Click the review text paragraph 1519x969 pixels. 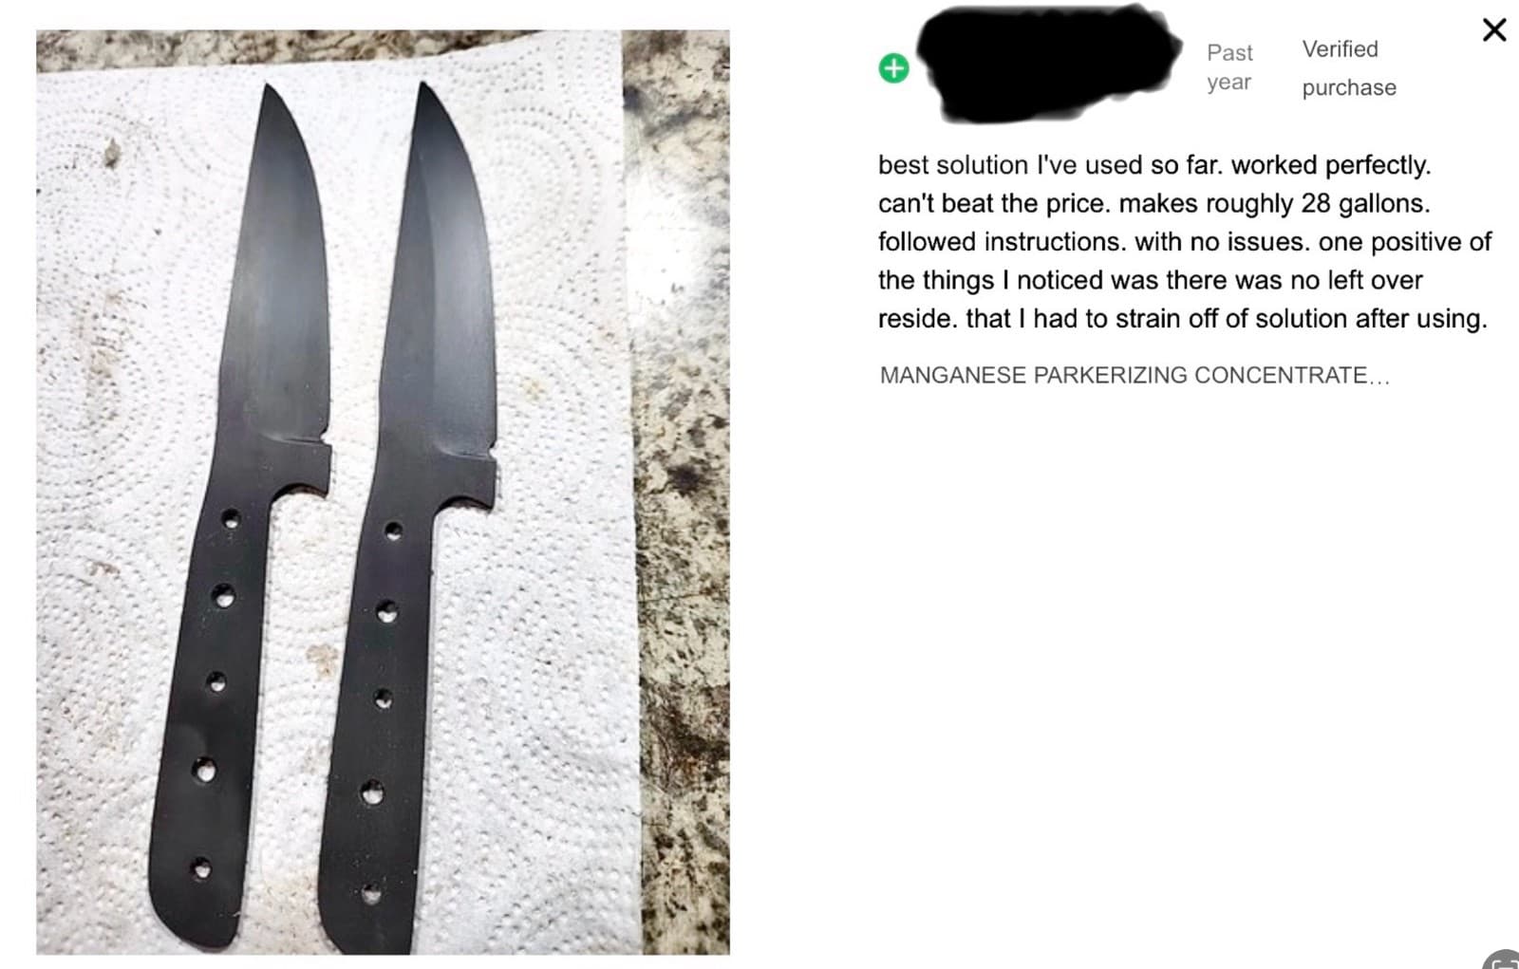click(x=1184, y=242)
